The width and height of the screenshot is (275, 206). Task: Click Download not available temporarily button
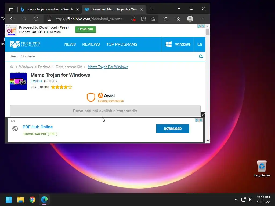click(x=105, y=111)
